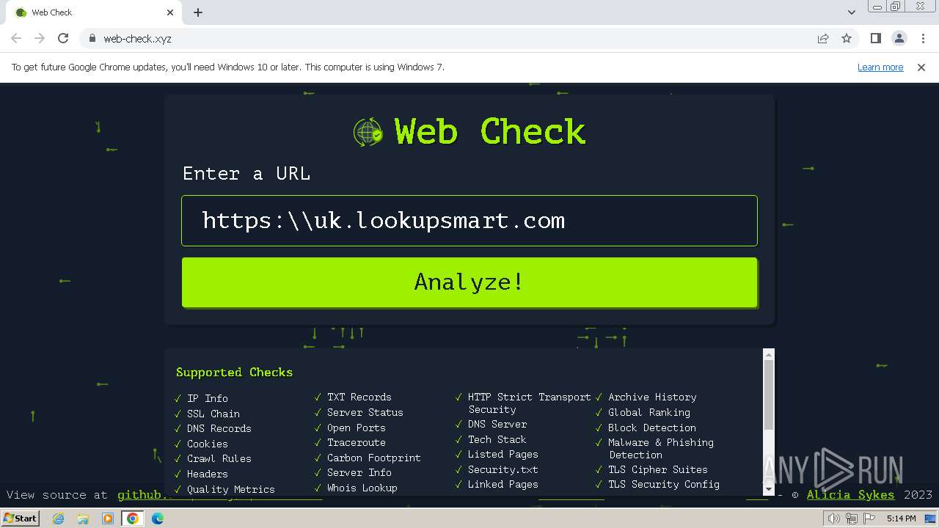This screenshot has height=528, width=939.
Task: Click the Action Center flag icon
Action: click(869, 518)
